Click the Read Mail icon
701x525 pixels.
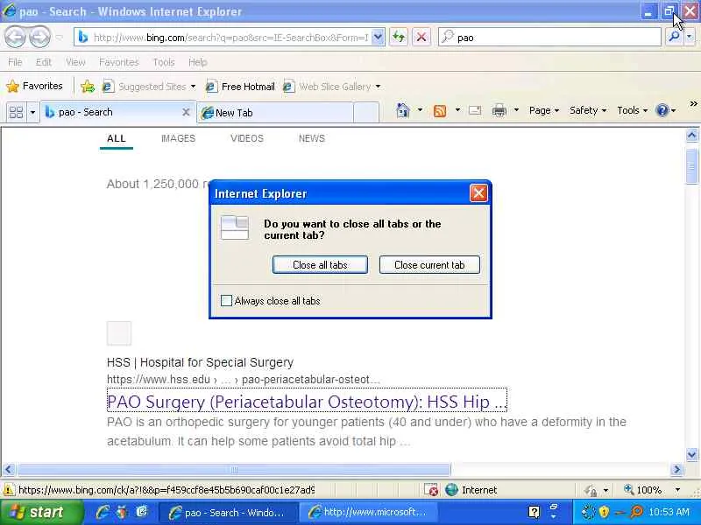475,110
